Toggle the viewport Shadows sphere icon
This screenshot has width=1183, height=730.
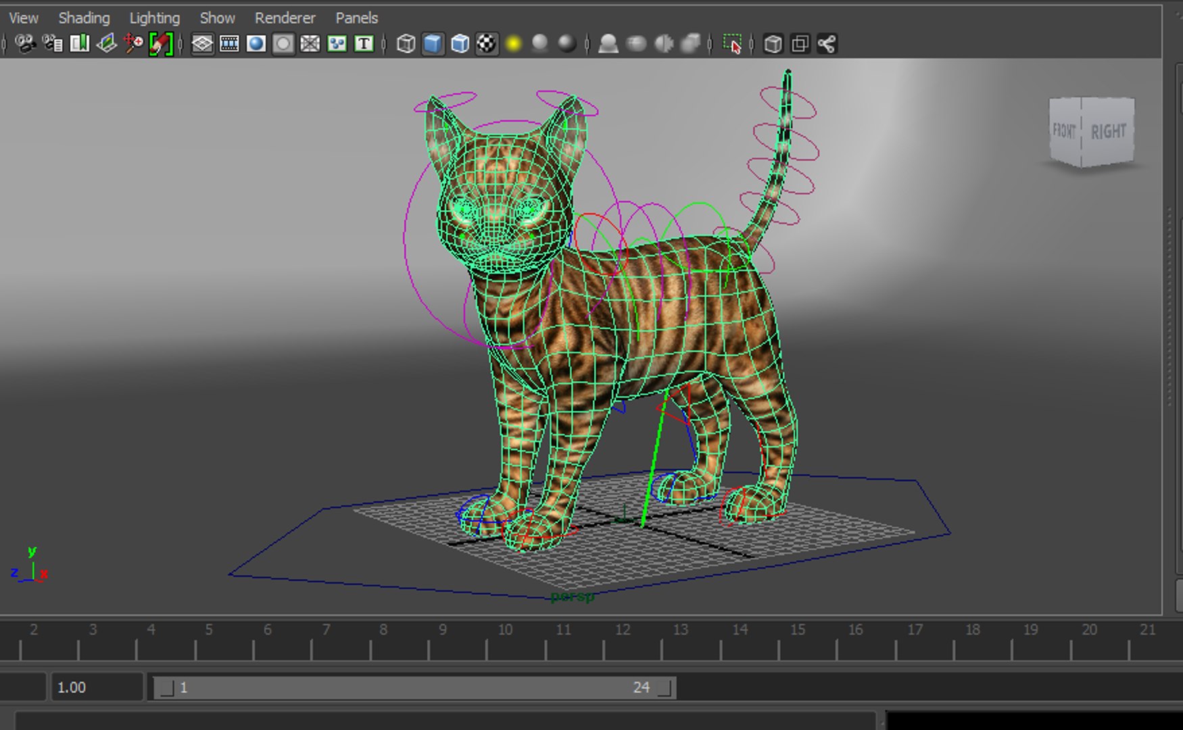539,44
